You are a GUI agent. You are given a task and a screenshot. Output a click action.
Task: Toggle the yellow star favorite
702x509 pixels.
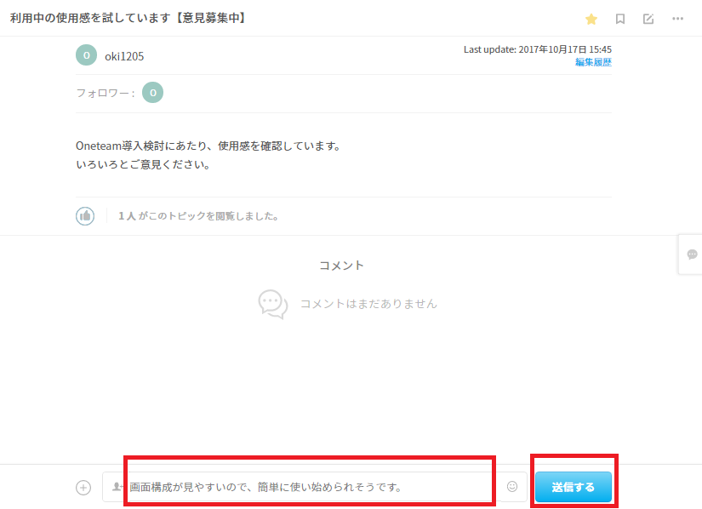coord(593,19)
